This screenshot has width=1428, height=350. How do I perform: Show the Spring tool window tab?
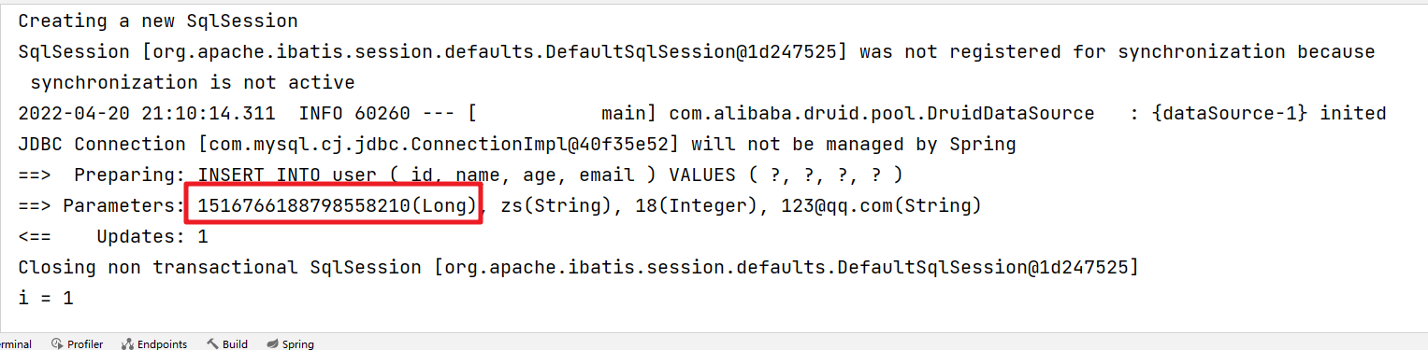click(x=290, y=343)
